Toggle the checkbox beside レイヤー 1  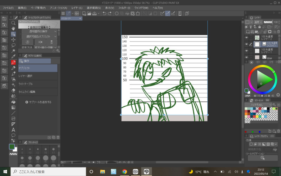tap(251, 51)
